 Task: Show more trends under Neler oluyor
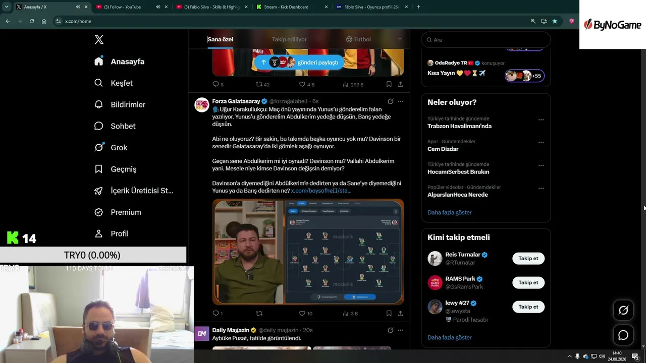[450, 212]
